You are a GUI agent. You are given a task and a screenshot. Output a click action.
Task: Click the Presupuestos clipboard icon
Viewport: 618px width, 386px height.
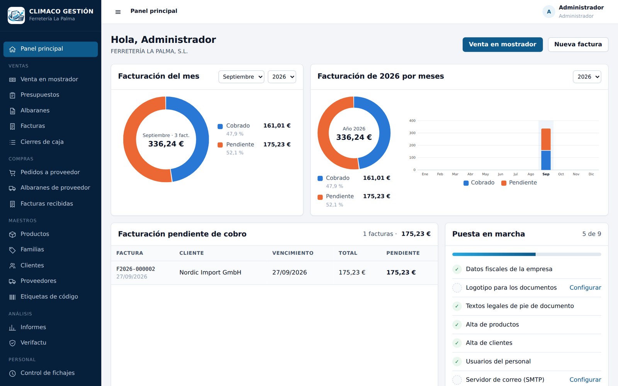(x=12, y=95)
